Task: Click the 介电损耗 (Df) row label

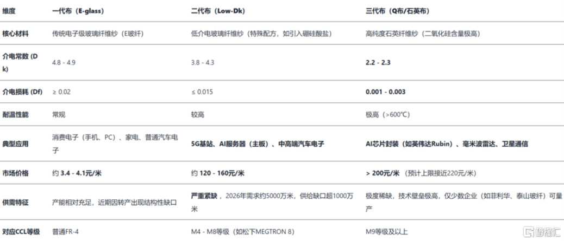Action: click(22, 92)
